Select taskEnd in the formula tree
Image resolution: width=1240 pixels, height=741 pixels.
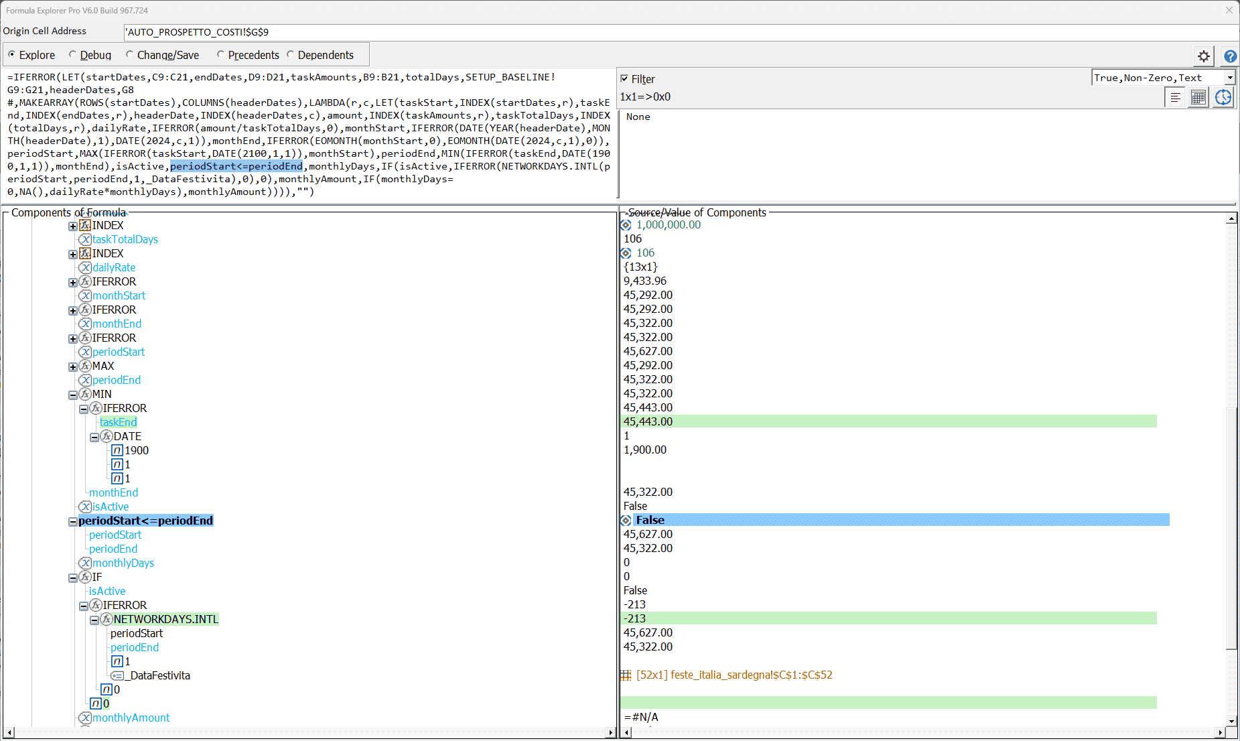tap(118, 422)
